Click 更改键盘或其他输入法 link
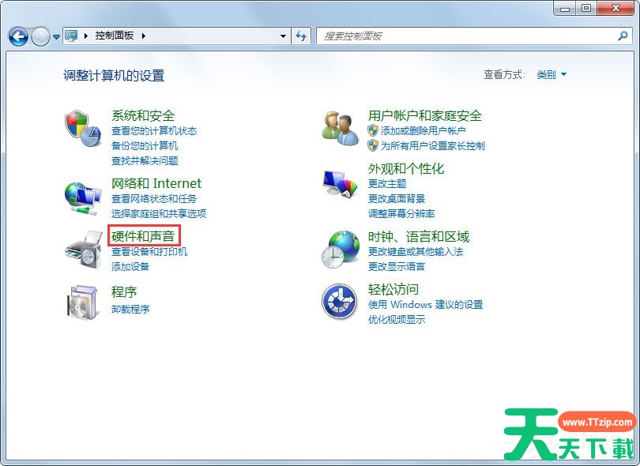Screen dimensions: 640x466 tap(416, 252)
